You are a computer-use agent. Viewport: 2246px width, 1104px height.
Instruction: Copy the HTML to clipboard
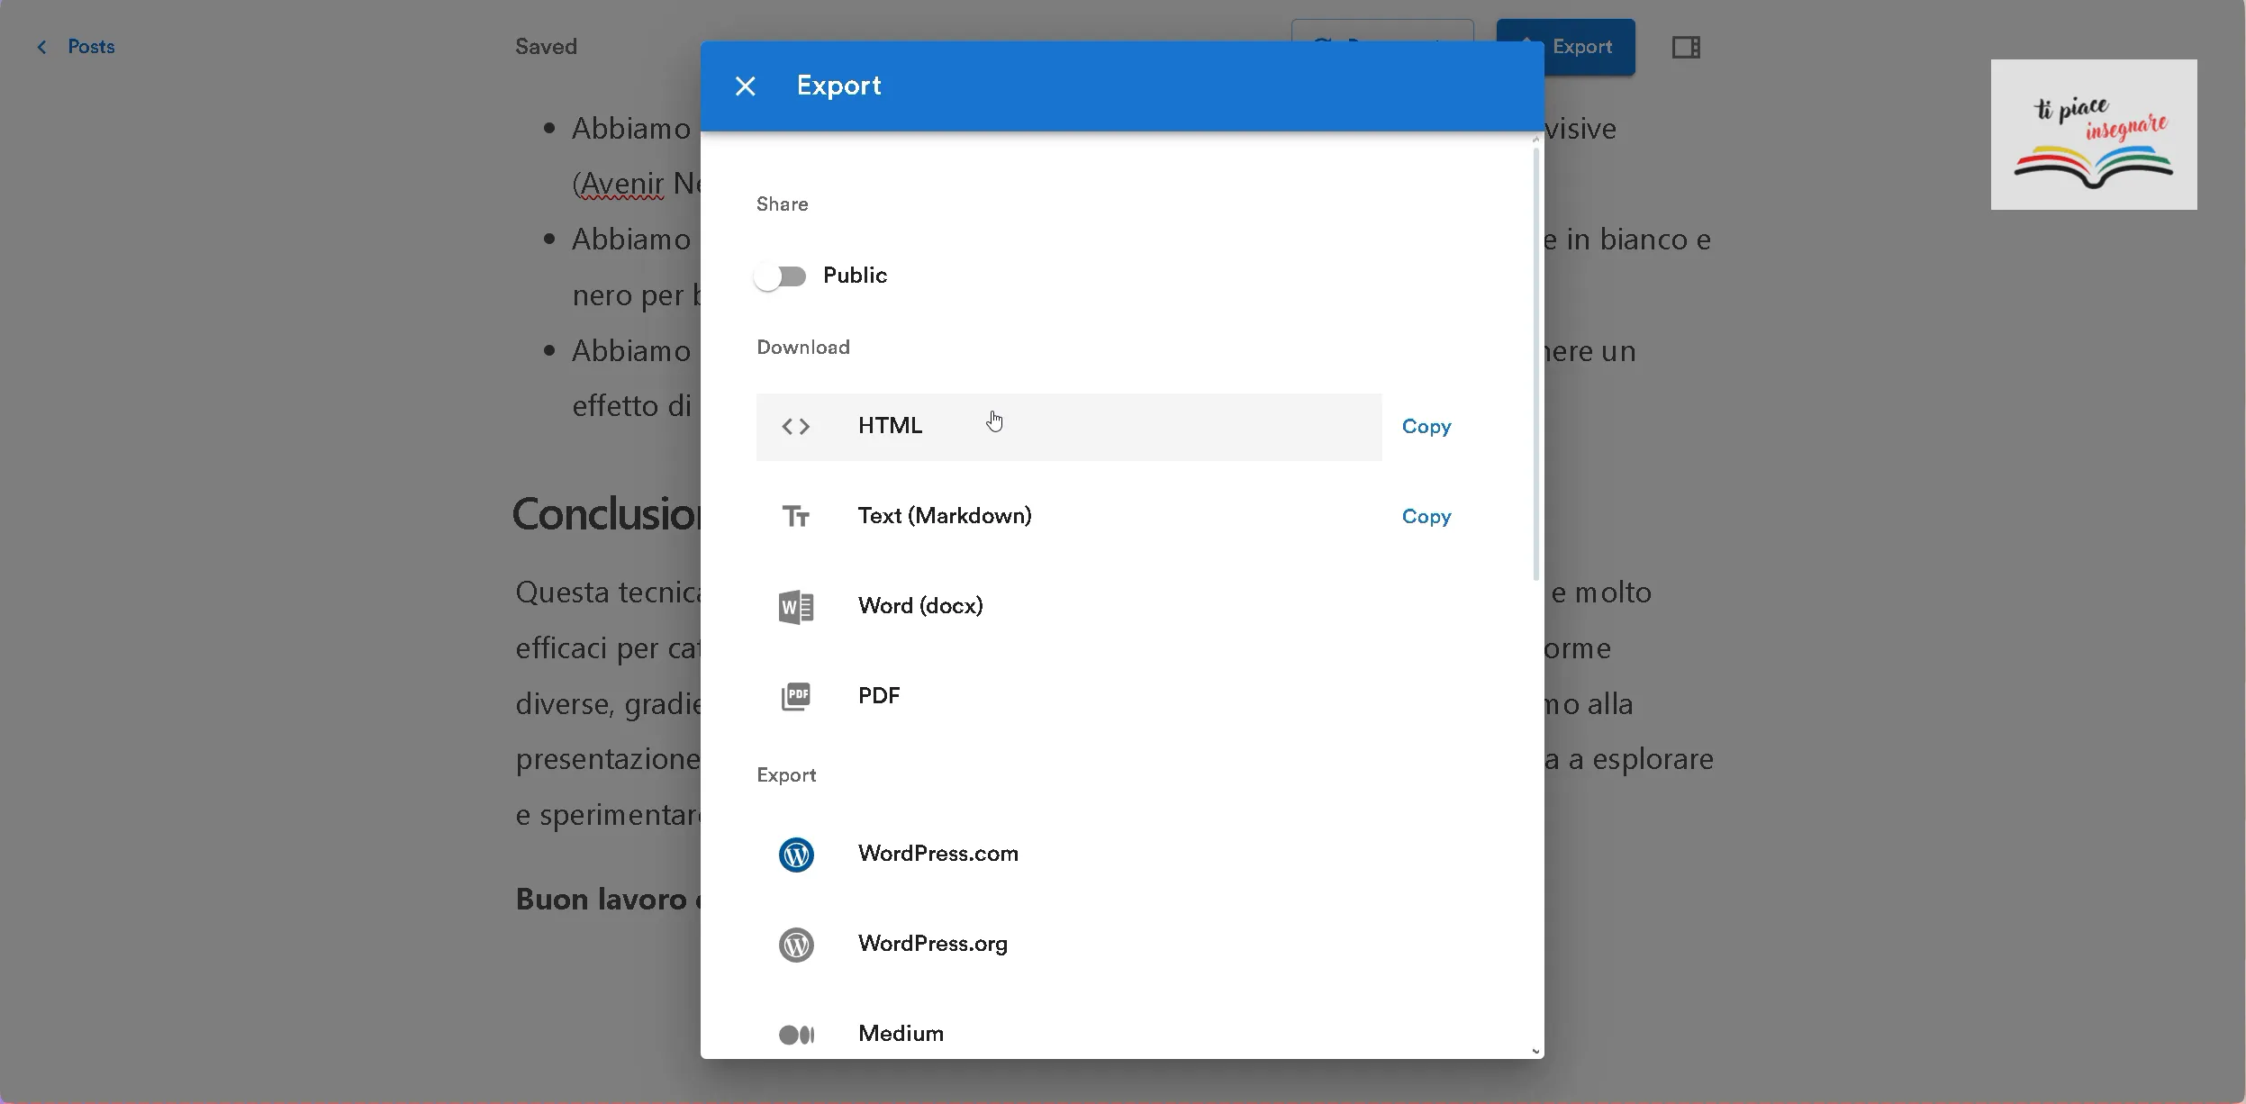coord(1426,427)
